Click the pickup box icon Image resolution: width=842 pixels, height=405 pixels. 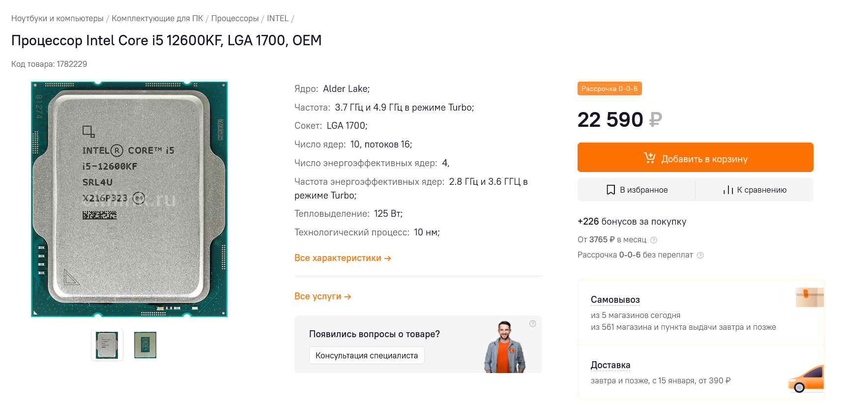[809, 297]
